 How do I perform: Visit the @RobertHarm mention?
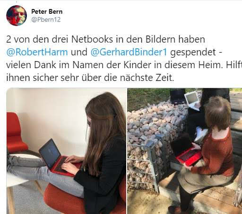(37, 52)
